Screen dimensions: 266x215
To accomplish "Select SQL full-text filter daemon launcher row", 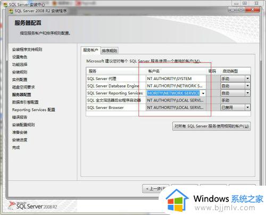I will pyautogui.click(x=116, y=100).
